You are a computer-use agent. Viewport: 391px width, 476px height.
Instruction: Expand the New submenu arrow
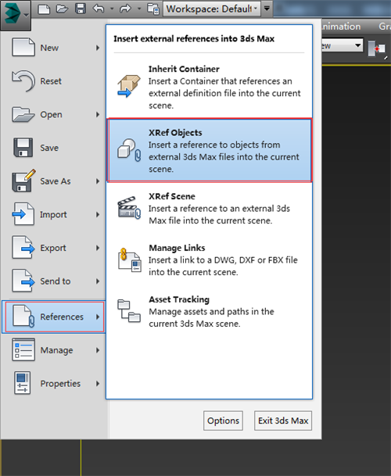98,48
